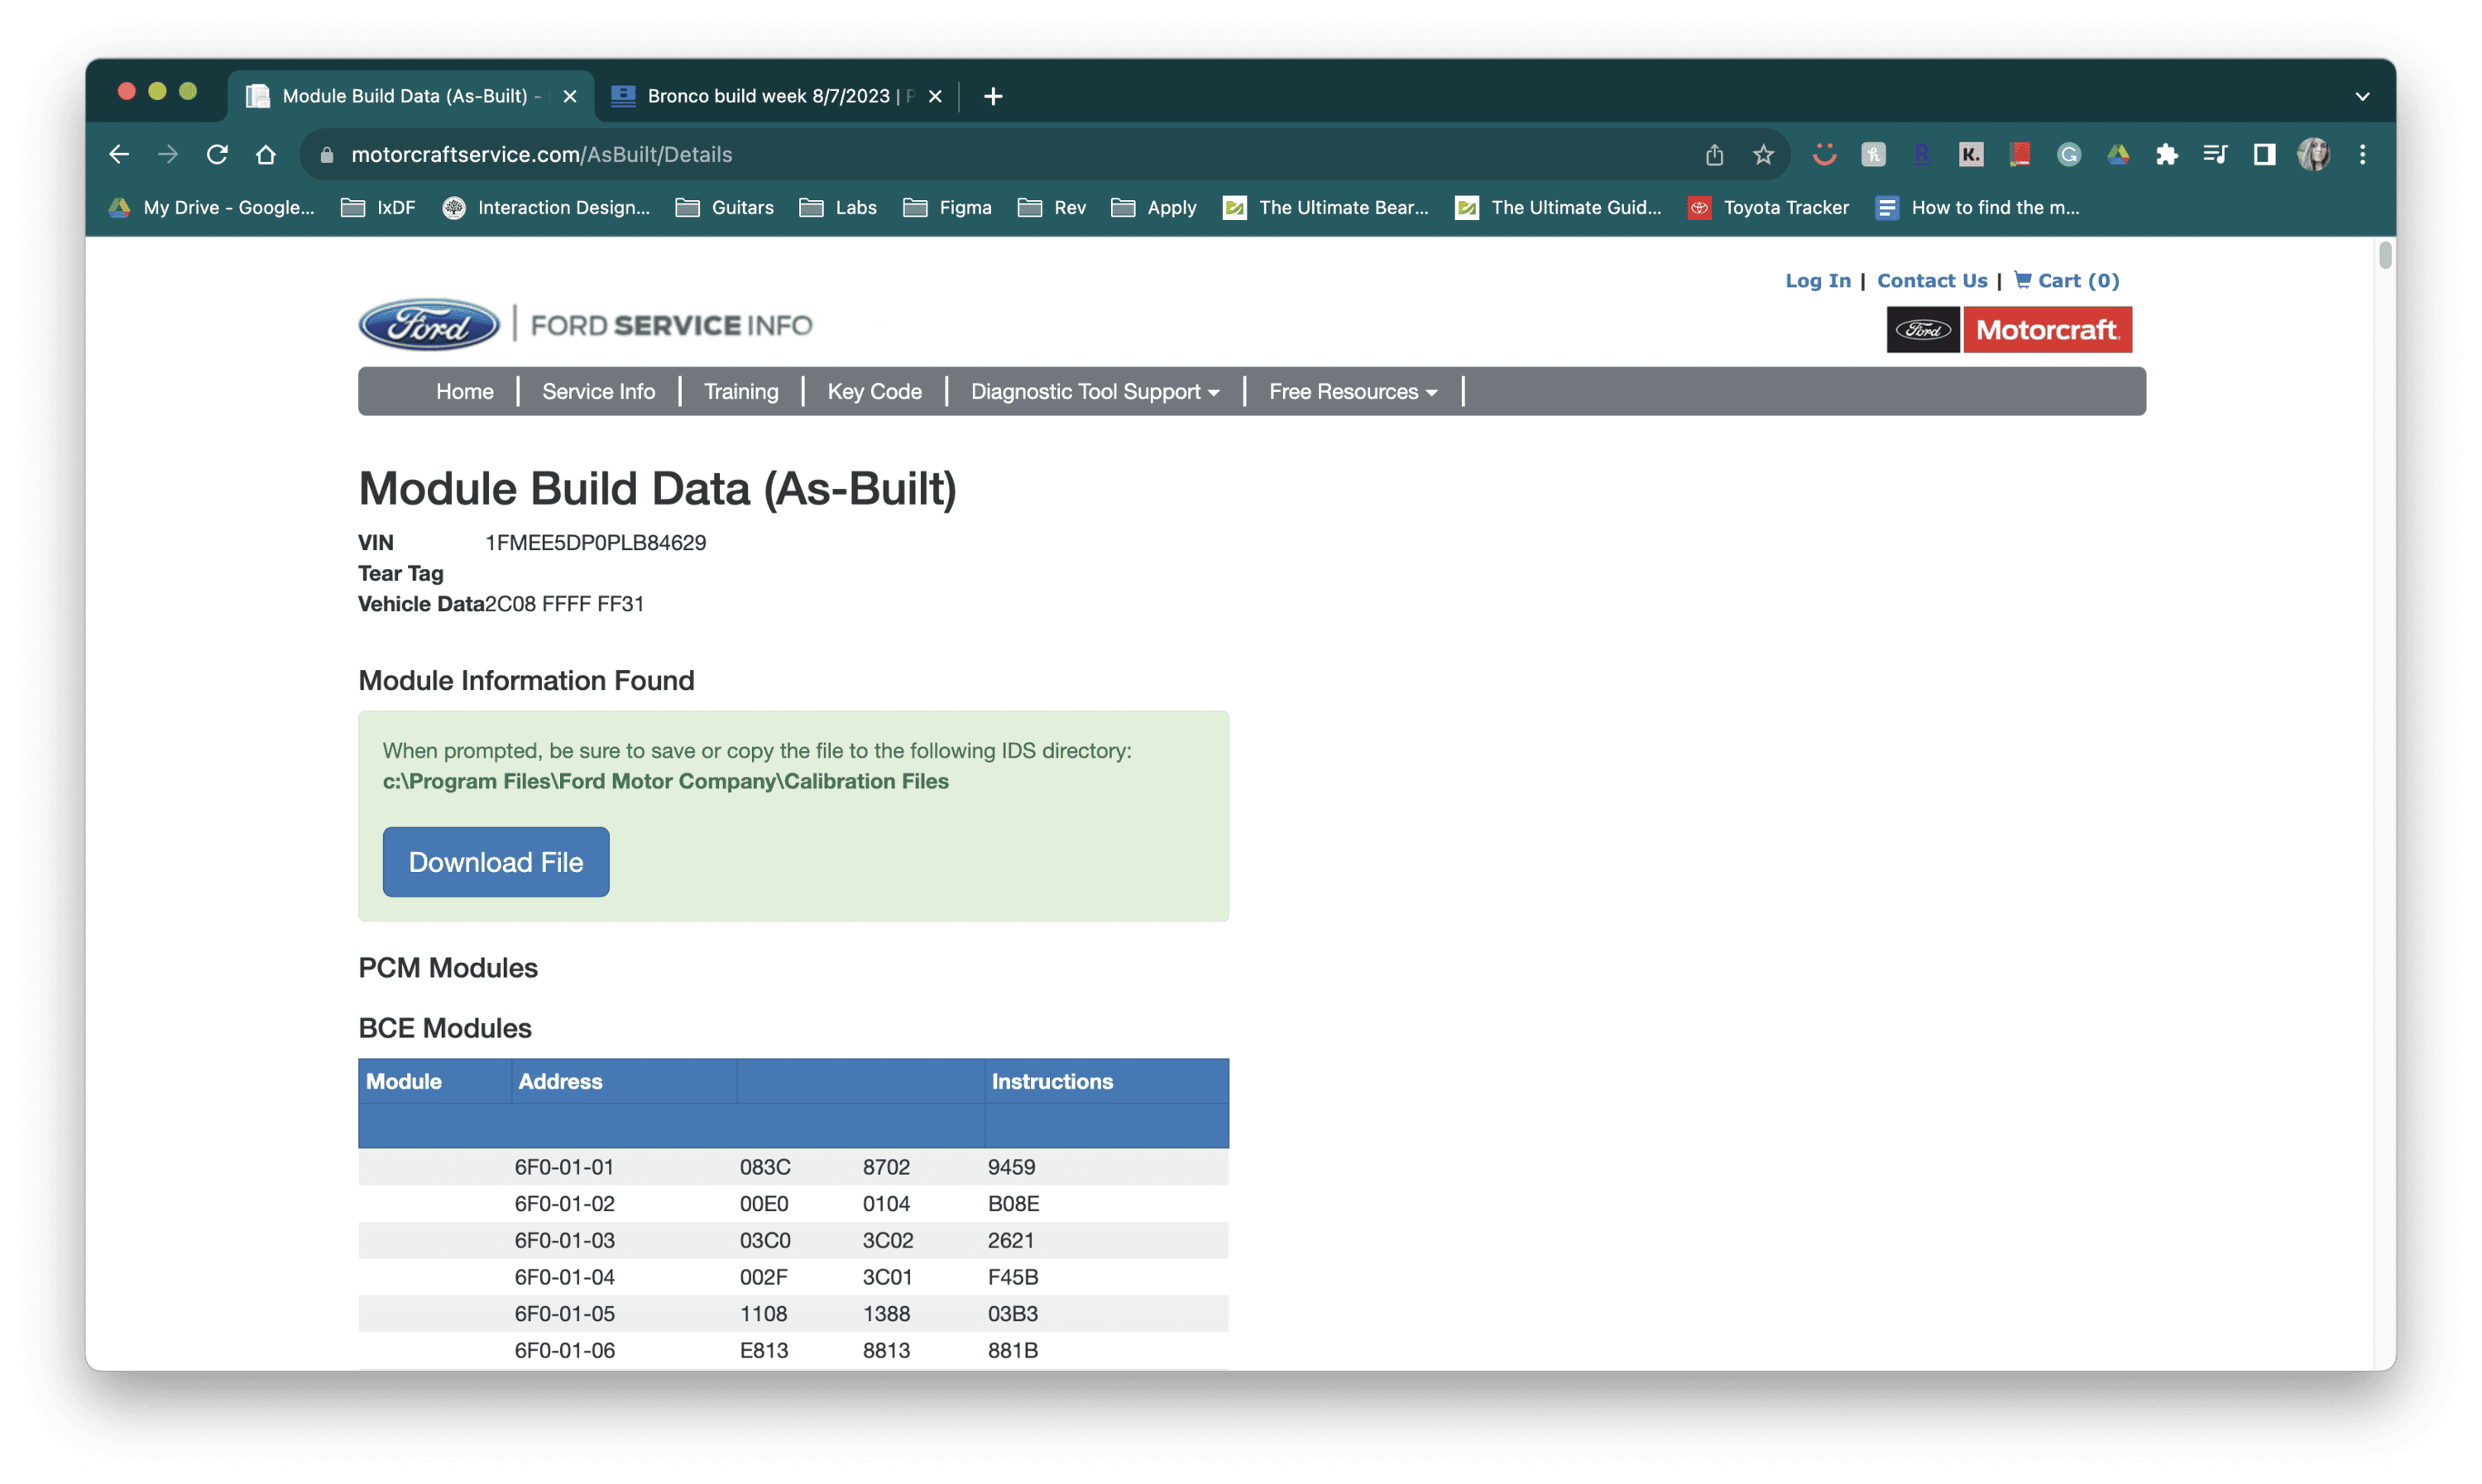Click the Ford oval logo
The height and width of the screenshot is (1484, 2482).
(x=429, y=325)
